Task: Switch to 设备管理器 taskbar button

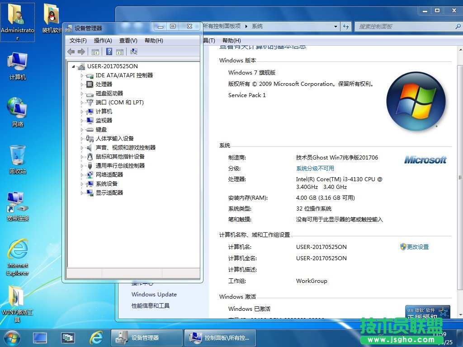Action: (146, 338)
